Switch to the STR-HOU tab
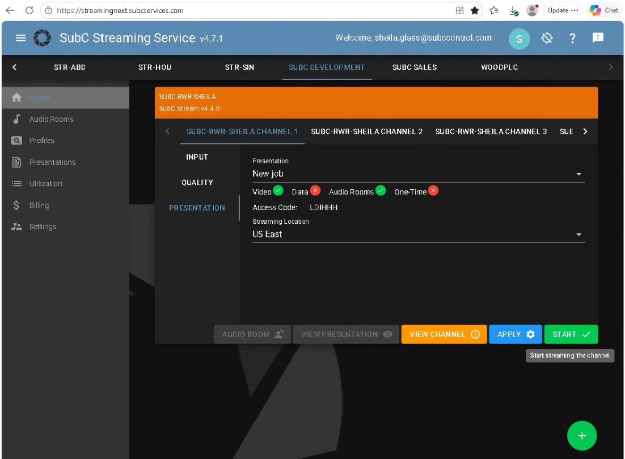This screenshot has width=625, height=459. [x=155, y=67]
